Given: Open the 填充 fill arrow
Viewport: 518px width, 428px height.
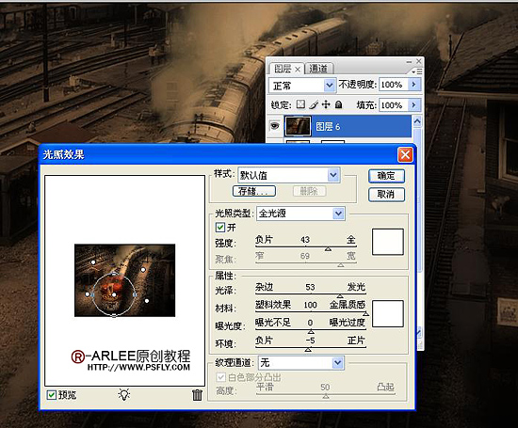Looking at the screenshot, I should click(413, 105).
